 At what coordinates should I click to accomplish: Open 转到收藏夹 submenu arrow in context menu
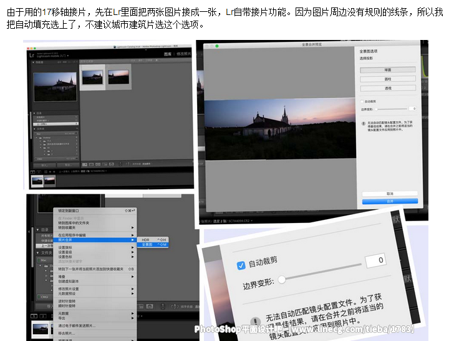coord(132,227)
